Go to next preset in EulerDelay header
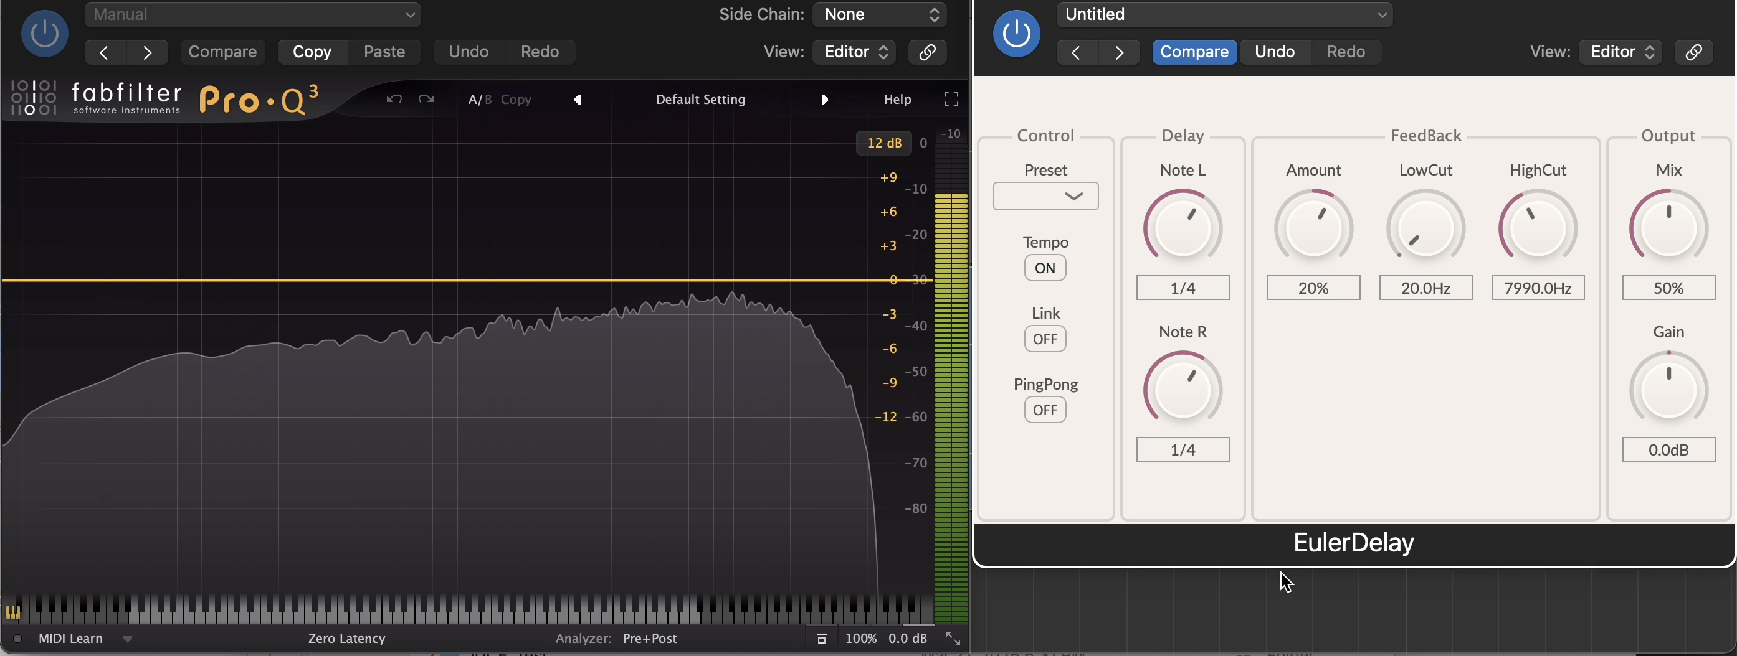The height and width of the screenshot is (656, 1737). click(1119, 52)
